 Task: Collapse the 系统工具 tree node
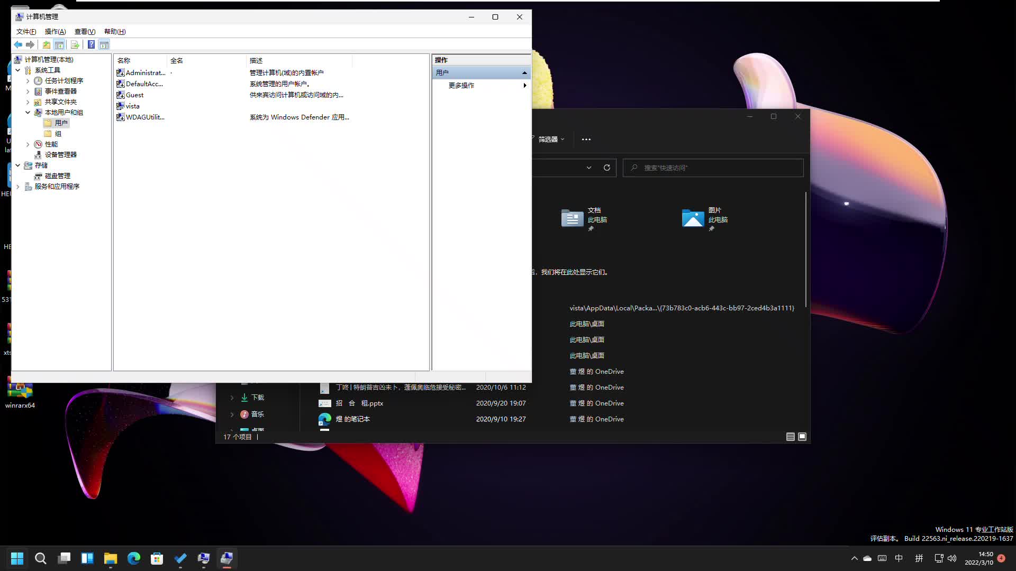[x=19, y=70]
